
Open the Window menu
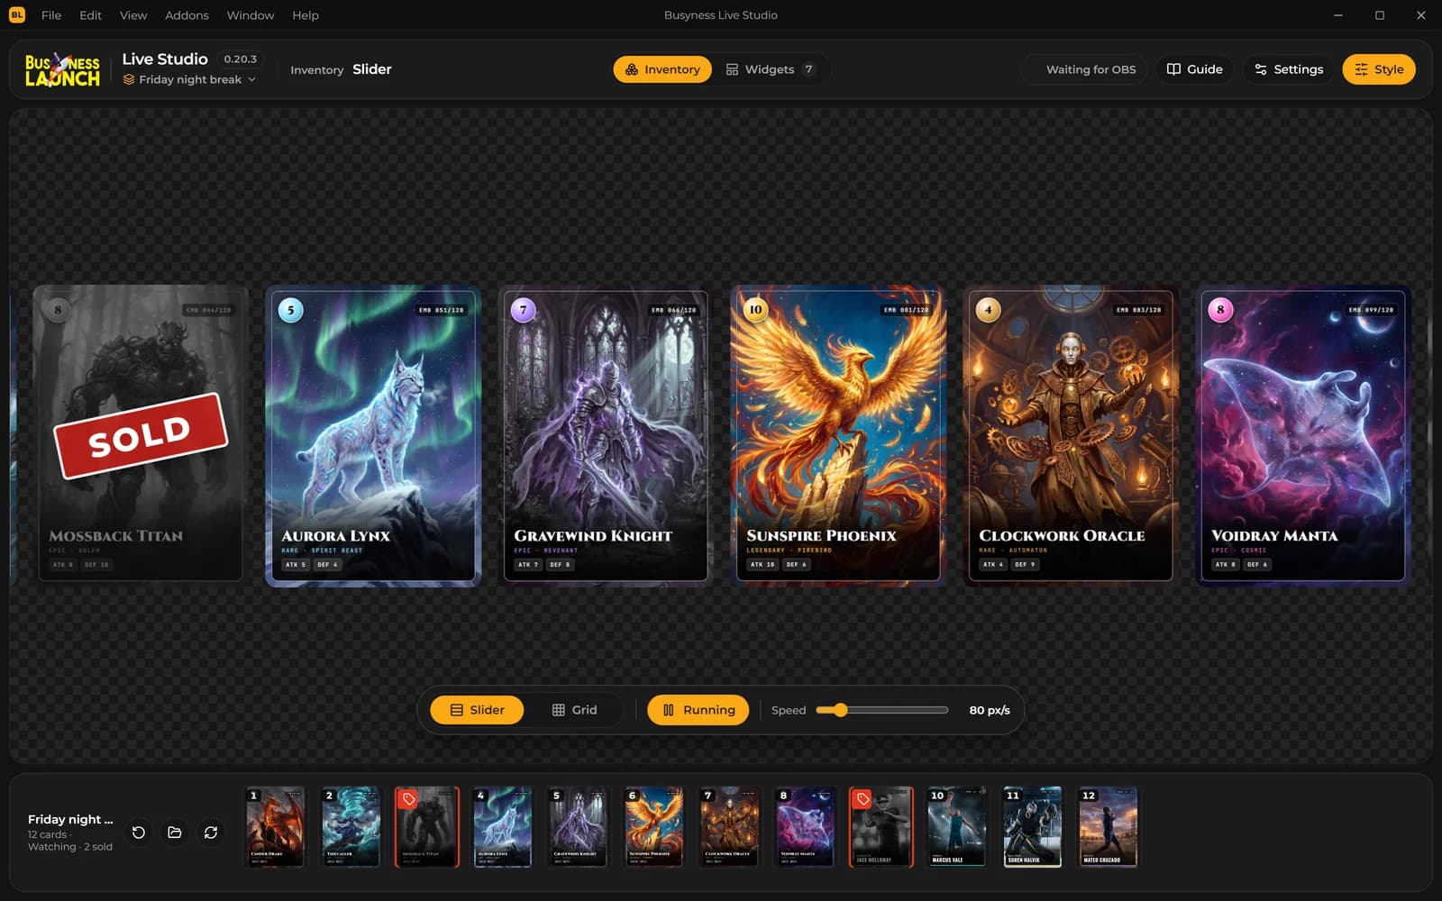tap(251, 15)
